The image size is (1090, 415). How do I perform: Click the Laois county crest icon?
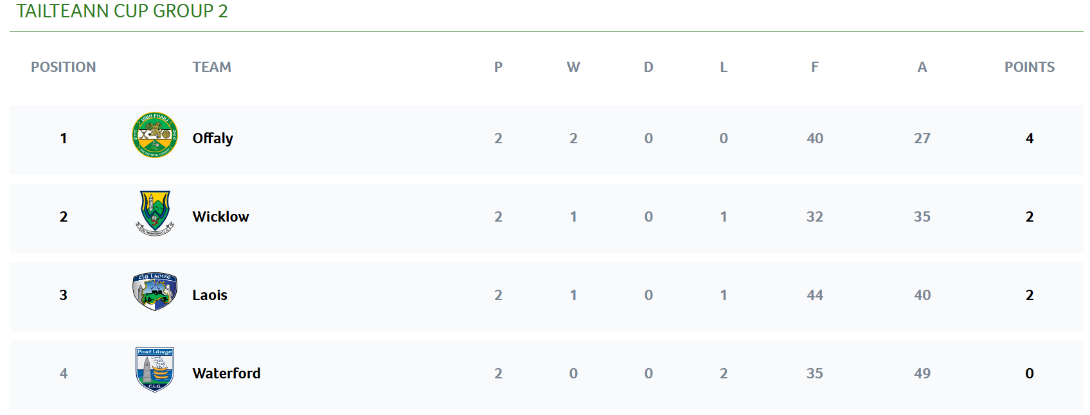(x=155, y=292)
